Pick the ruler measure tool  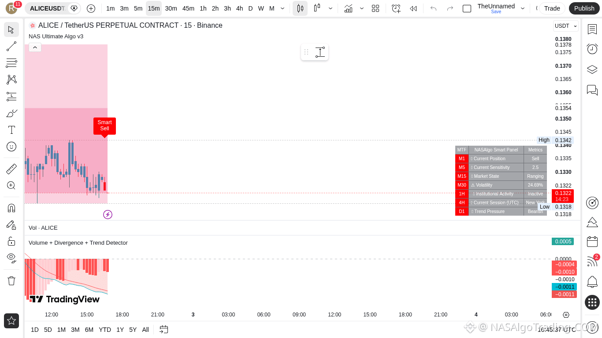click(x=11, y=169)
